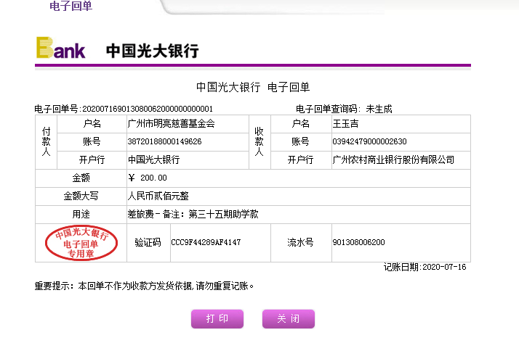Click the centered title 中国光大银行 电子回单
This screenshot has height=356, width=519.
tap(253, 87)
